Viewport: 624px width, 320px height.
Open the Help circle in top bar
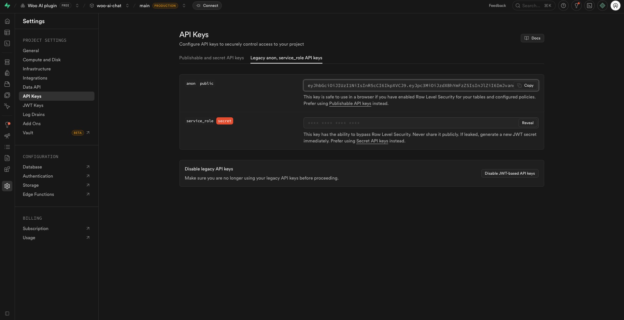tap(563, 6)
